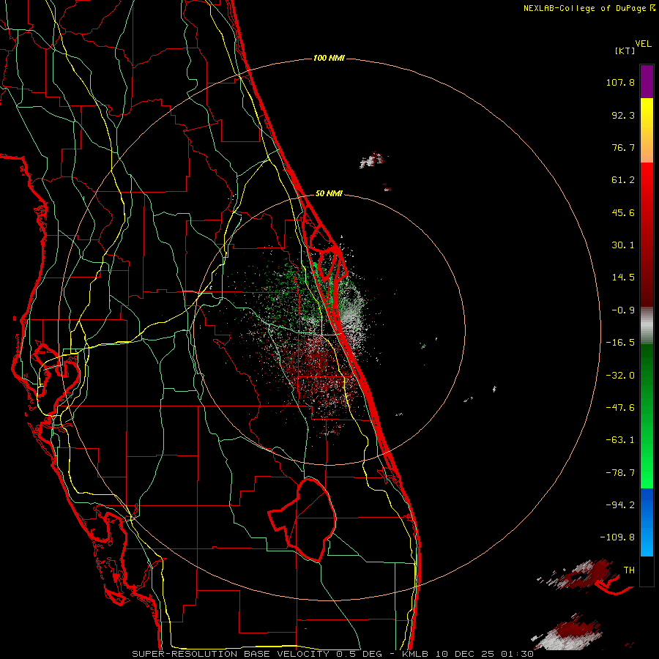Click the -78.7 scale value

point(620,473)
